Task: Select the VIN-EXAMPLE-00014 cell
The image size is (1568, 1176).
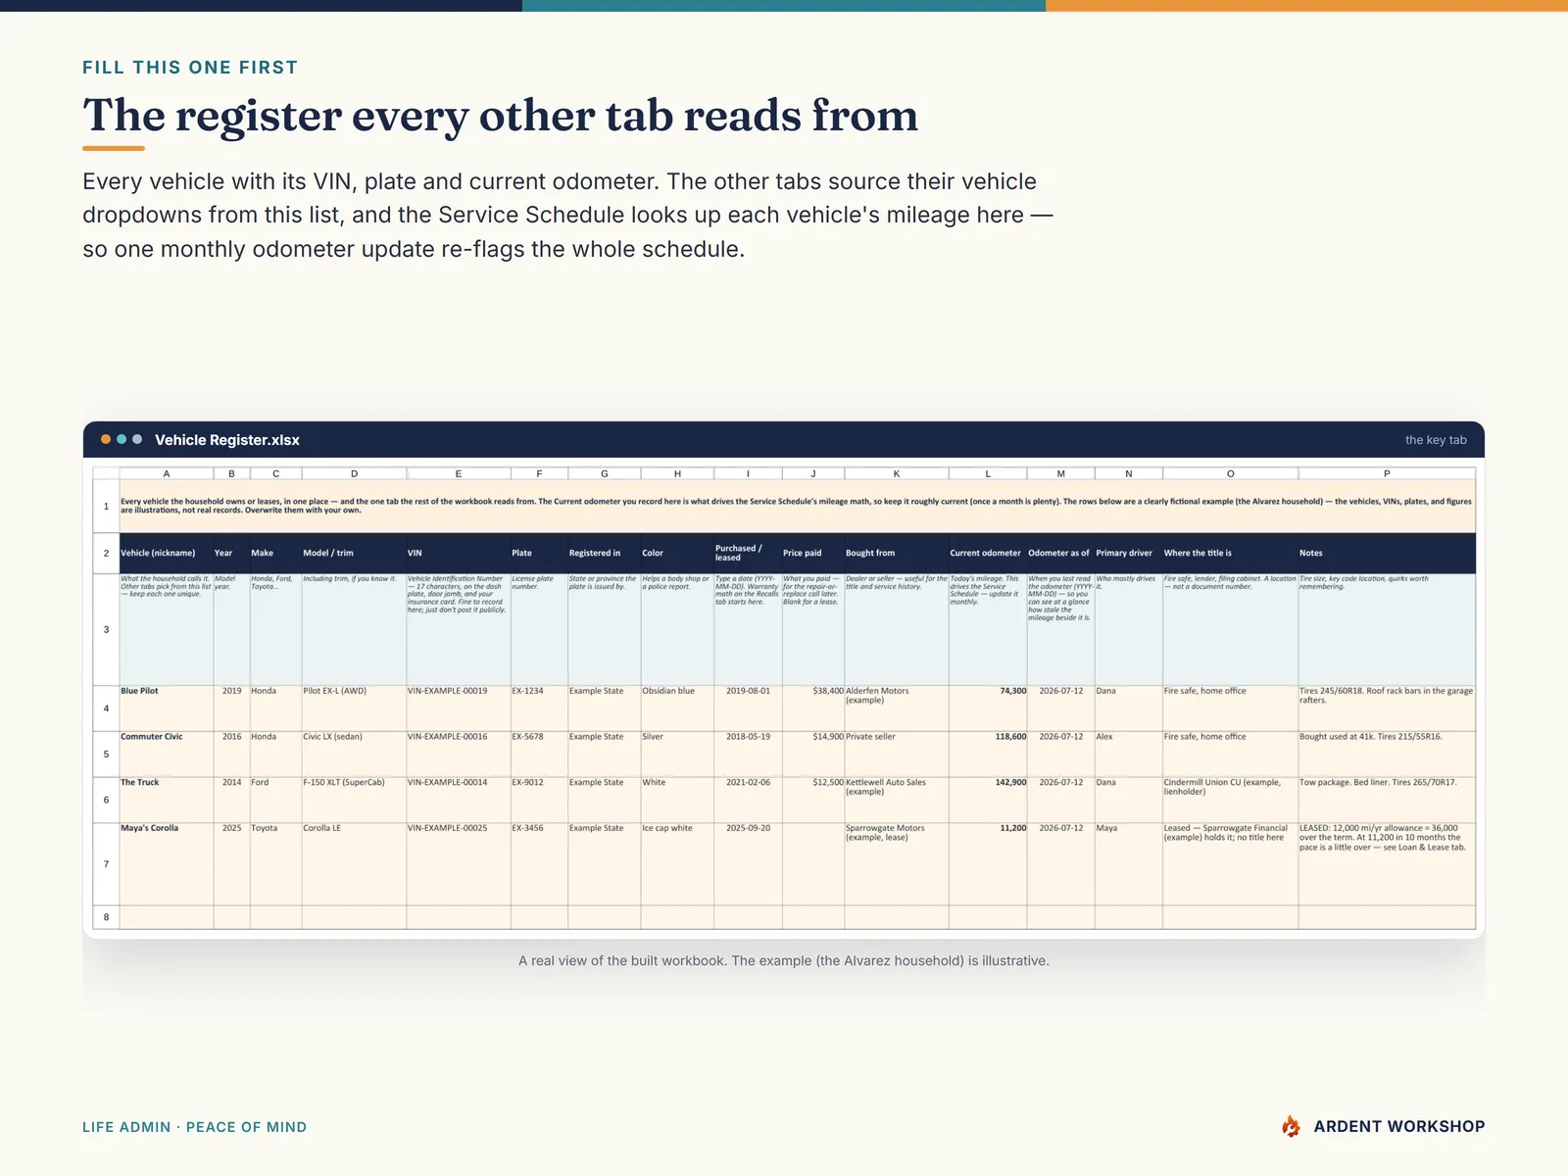Action: coord(459,800)
